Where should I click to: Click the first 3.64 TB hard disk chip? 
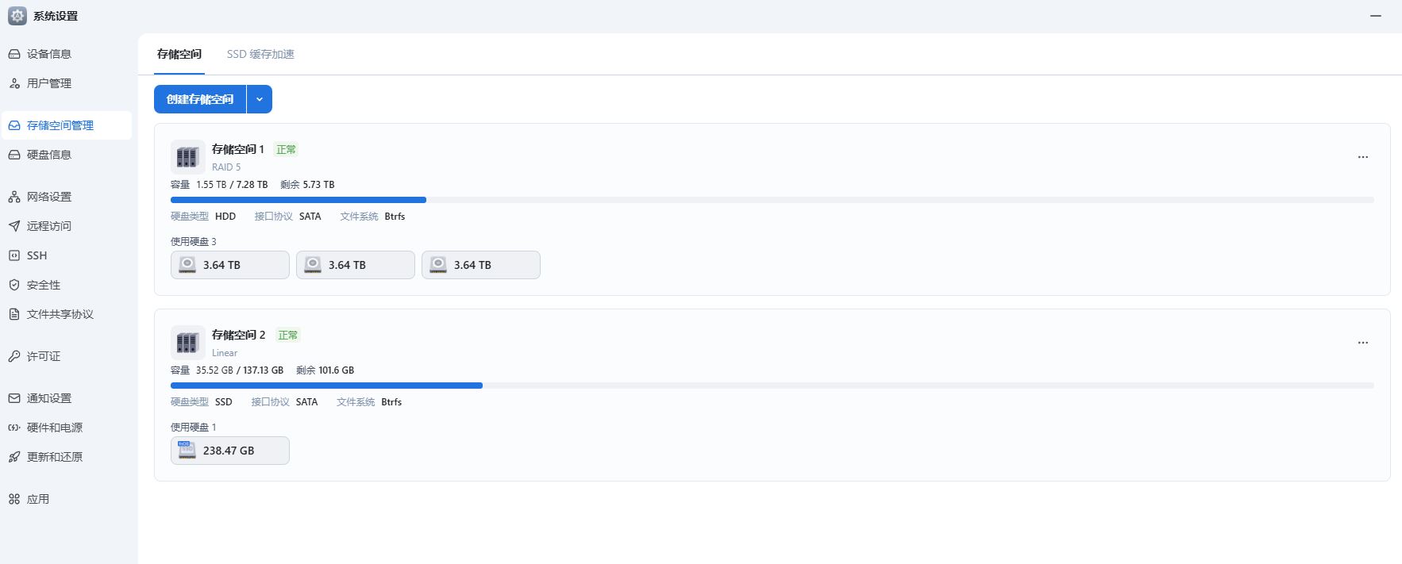[229, 265]
